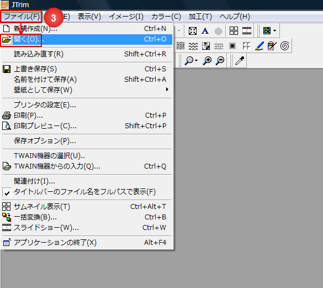
Task: Apply the spiral swirl effect icon
Action: pos(285,46)
